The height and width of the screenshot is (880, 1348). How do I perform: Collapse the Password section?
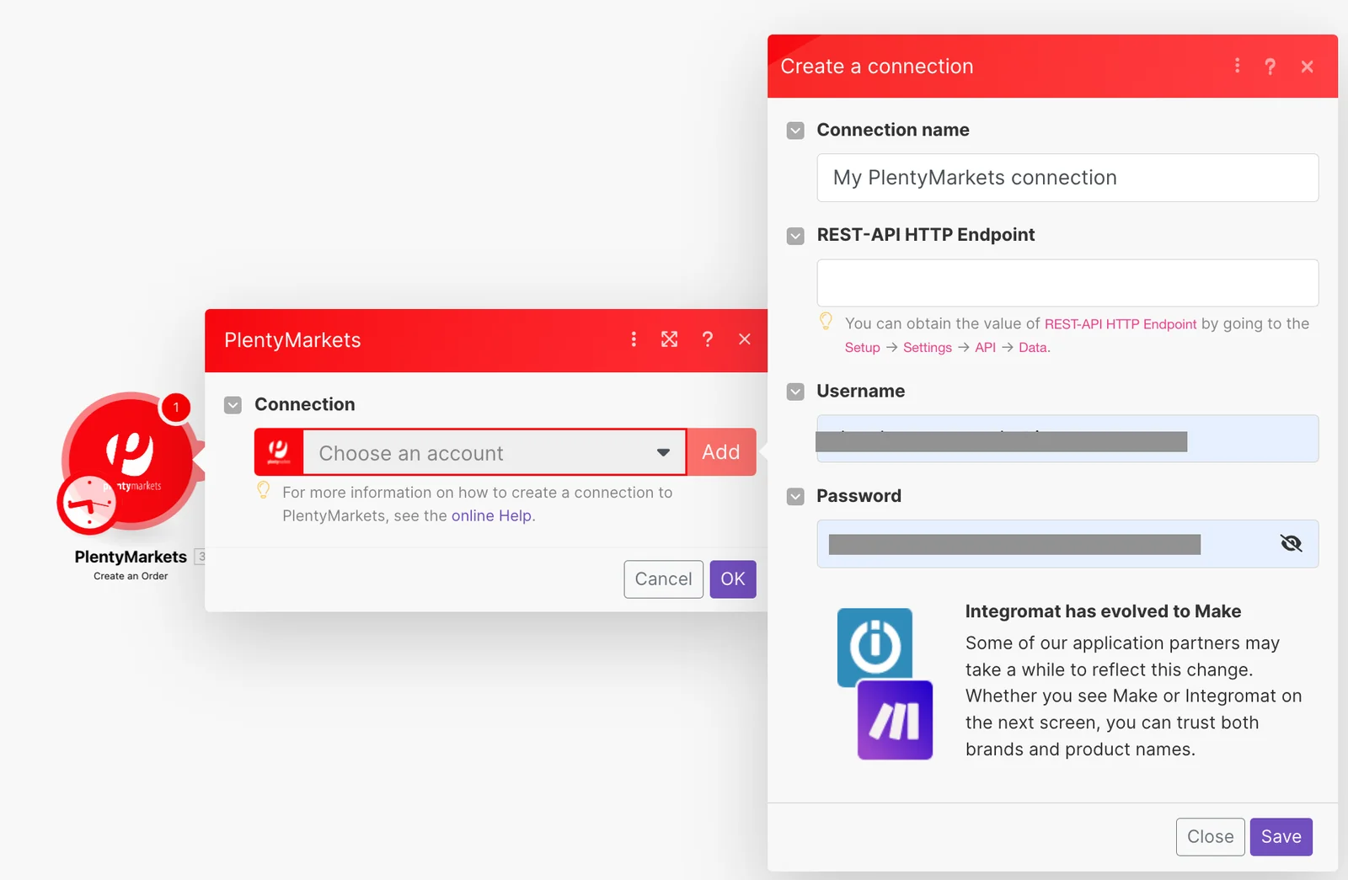coord(795,497)
